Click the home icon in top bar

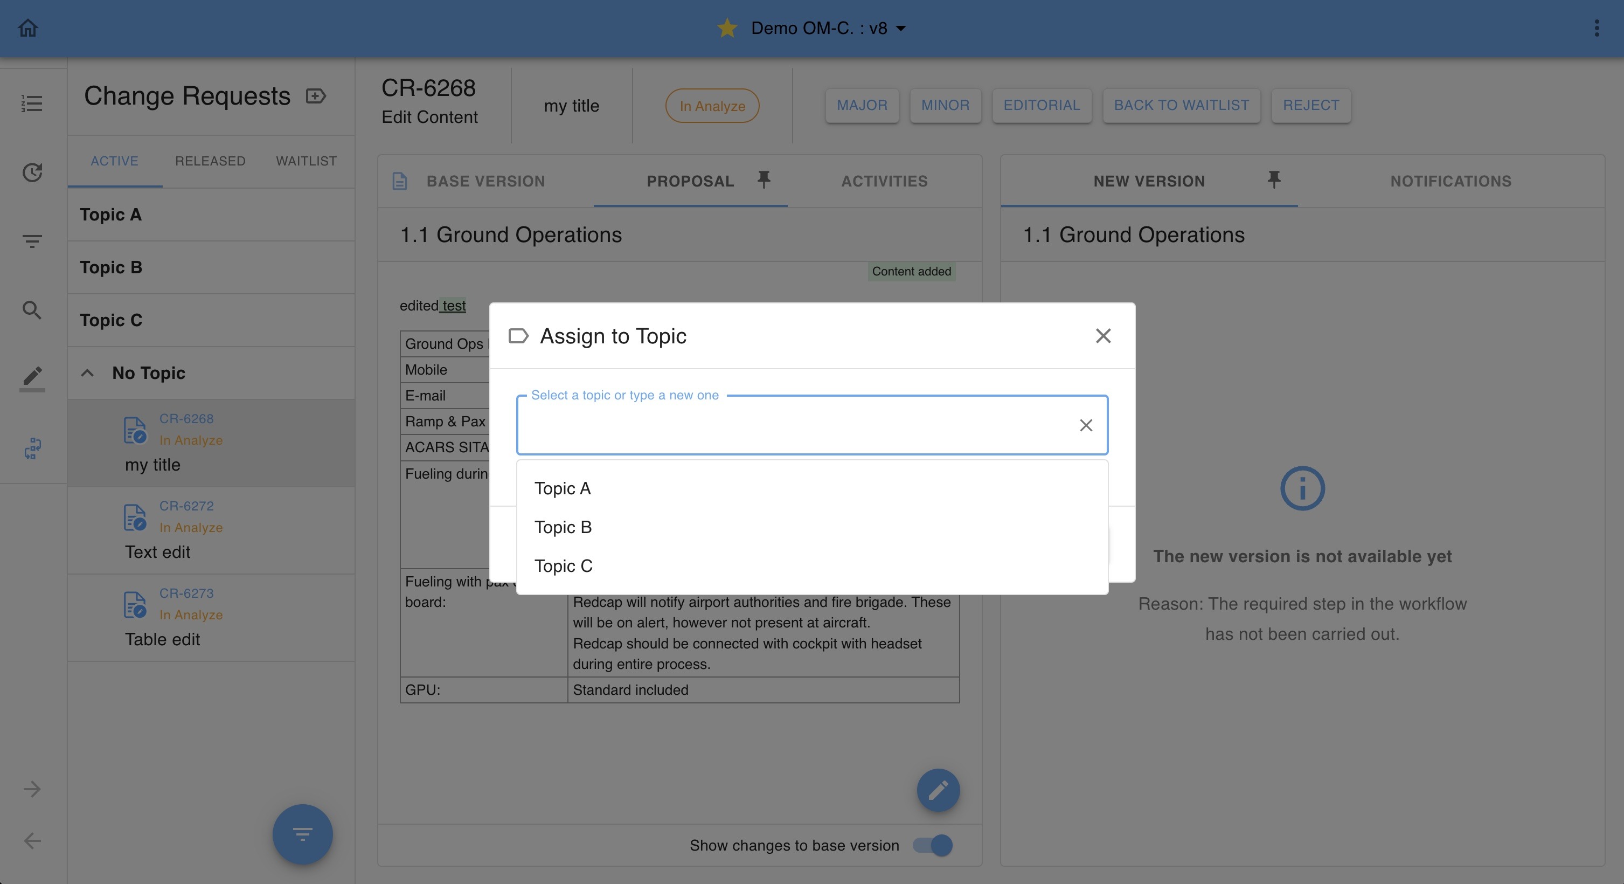[27, 27]
